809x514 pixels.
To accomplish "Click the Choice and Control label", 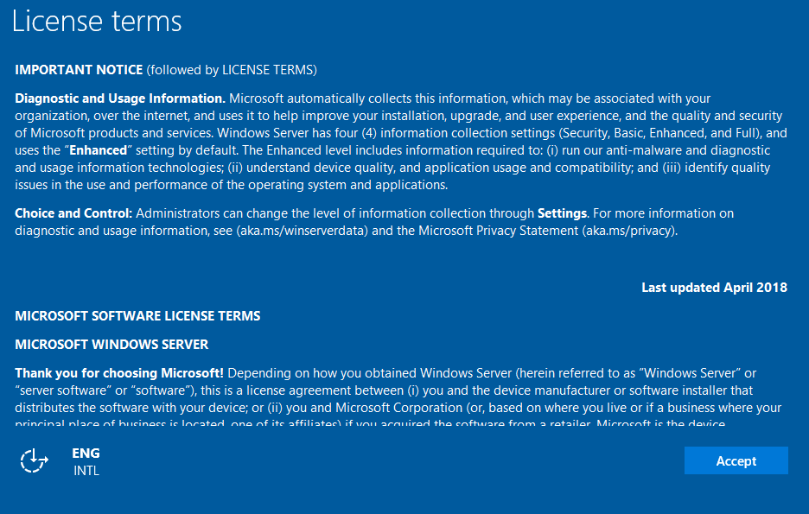I will [x=73, y=213].
